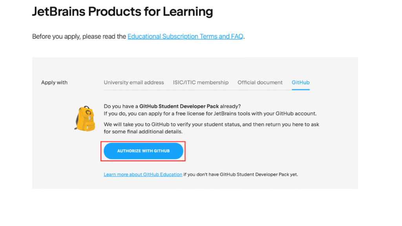
Task: Select the ISIC/ITIC membership tab
Action: pyautogui.click(x=201, y=82)
